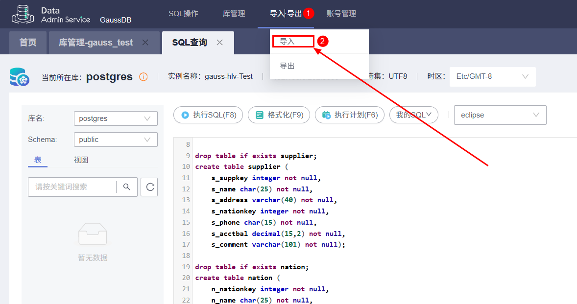Image resolution: width=577 pixels, height=304 pixels.
Task: Run the query with 执行SQL(F8)
Action: 208,115
